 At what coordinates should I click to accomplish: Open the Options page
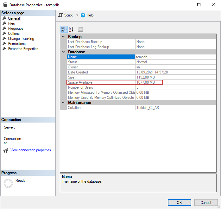coord(14,34)
